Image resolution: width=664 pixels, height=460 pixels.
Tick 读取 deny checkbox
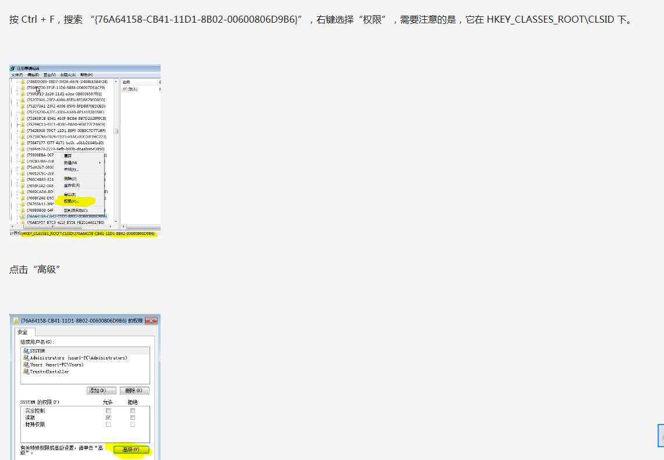[x=133, y=418]
